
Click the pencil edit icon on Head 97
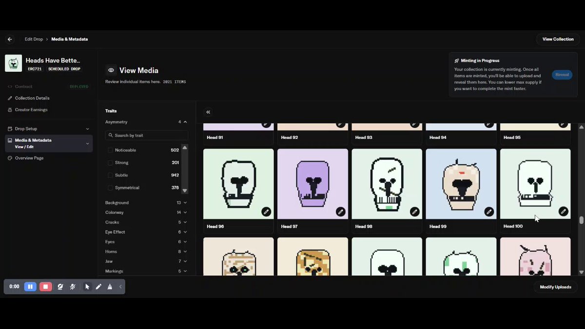(340, 212)
